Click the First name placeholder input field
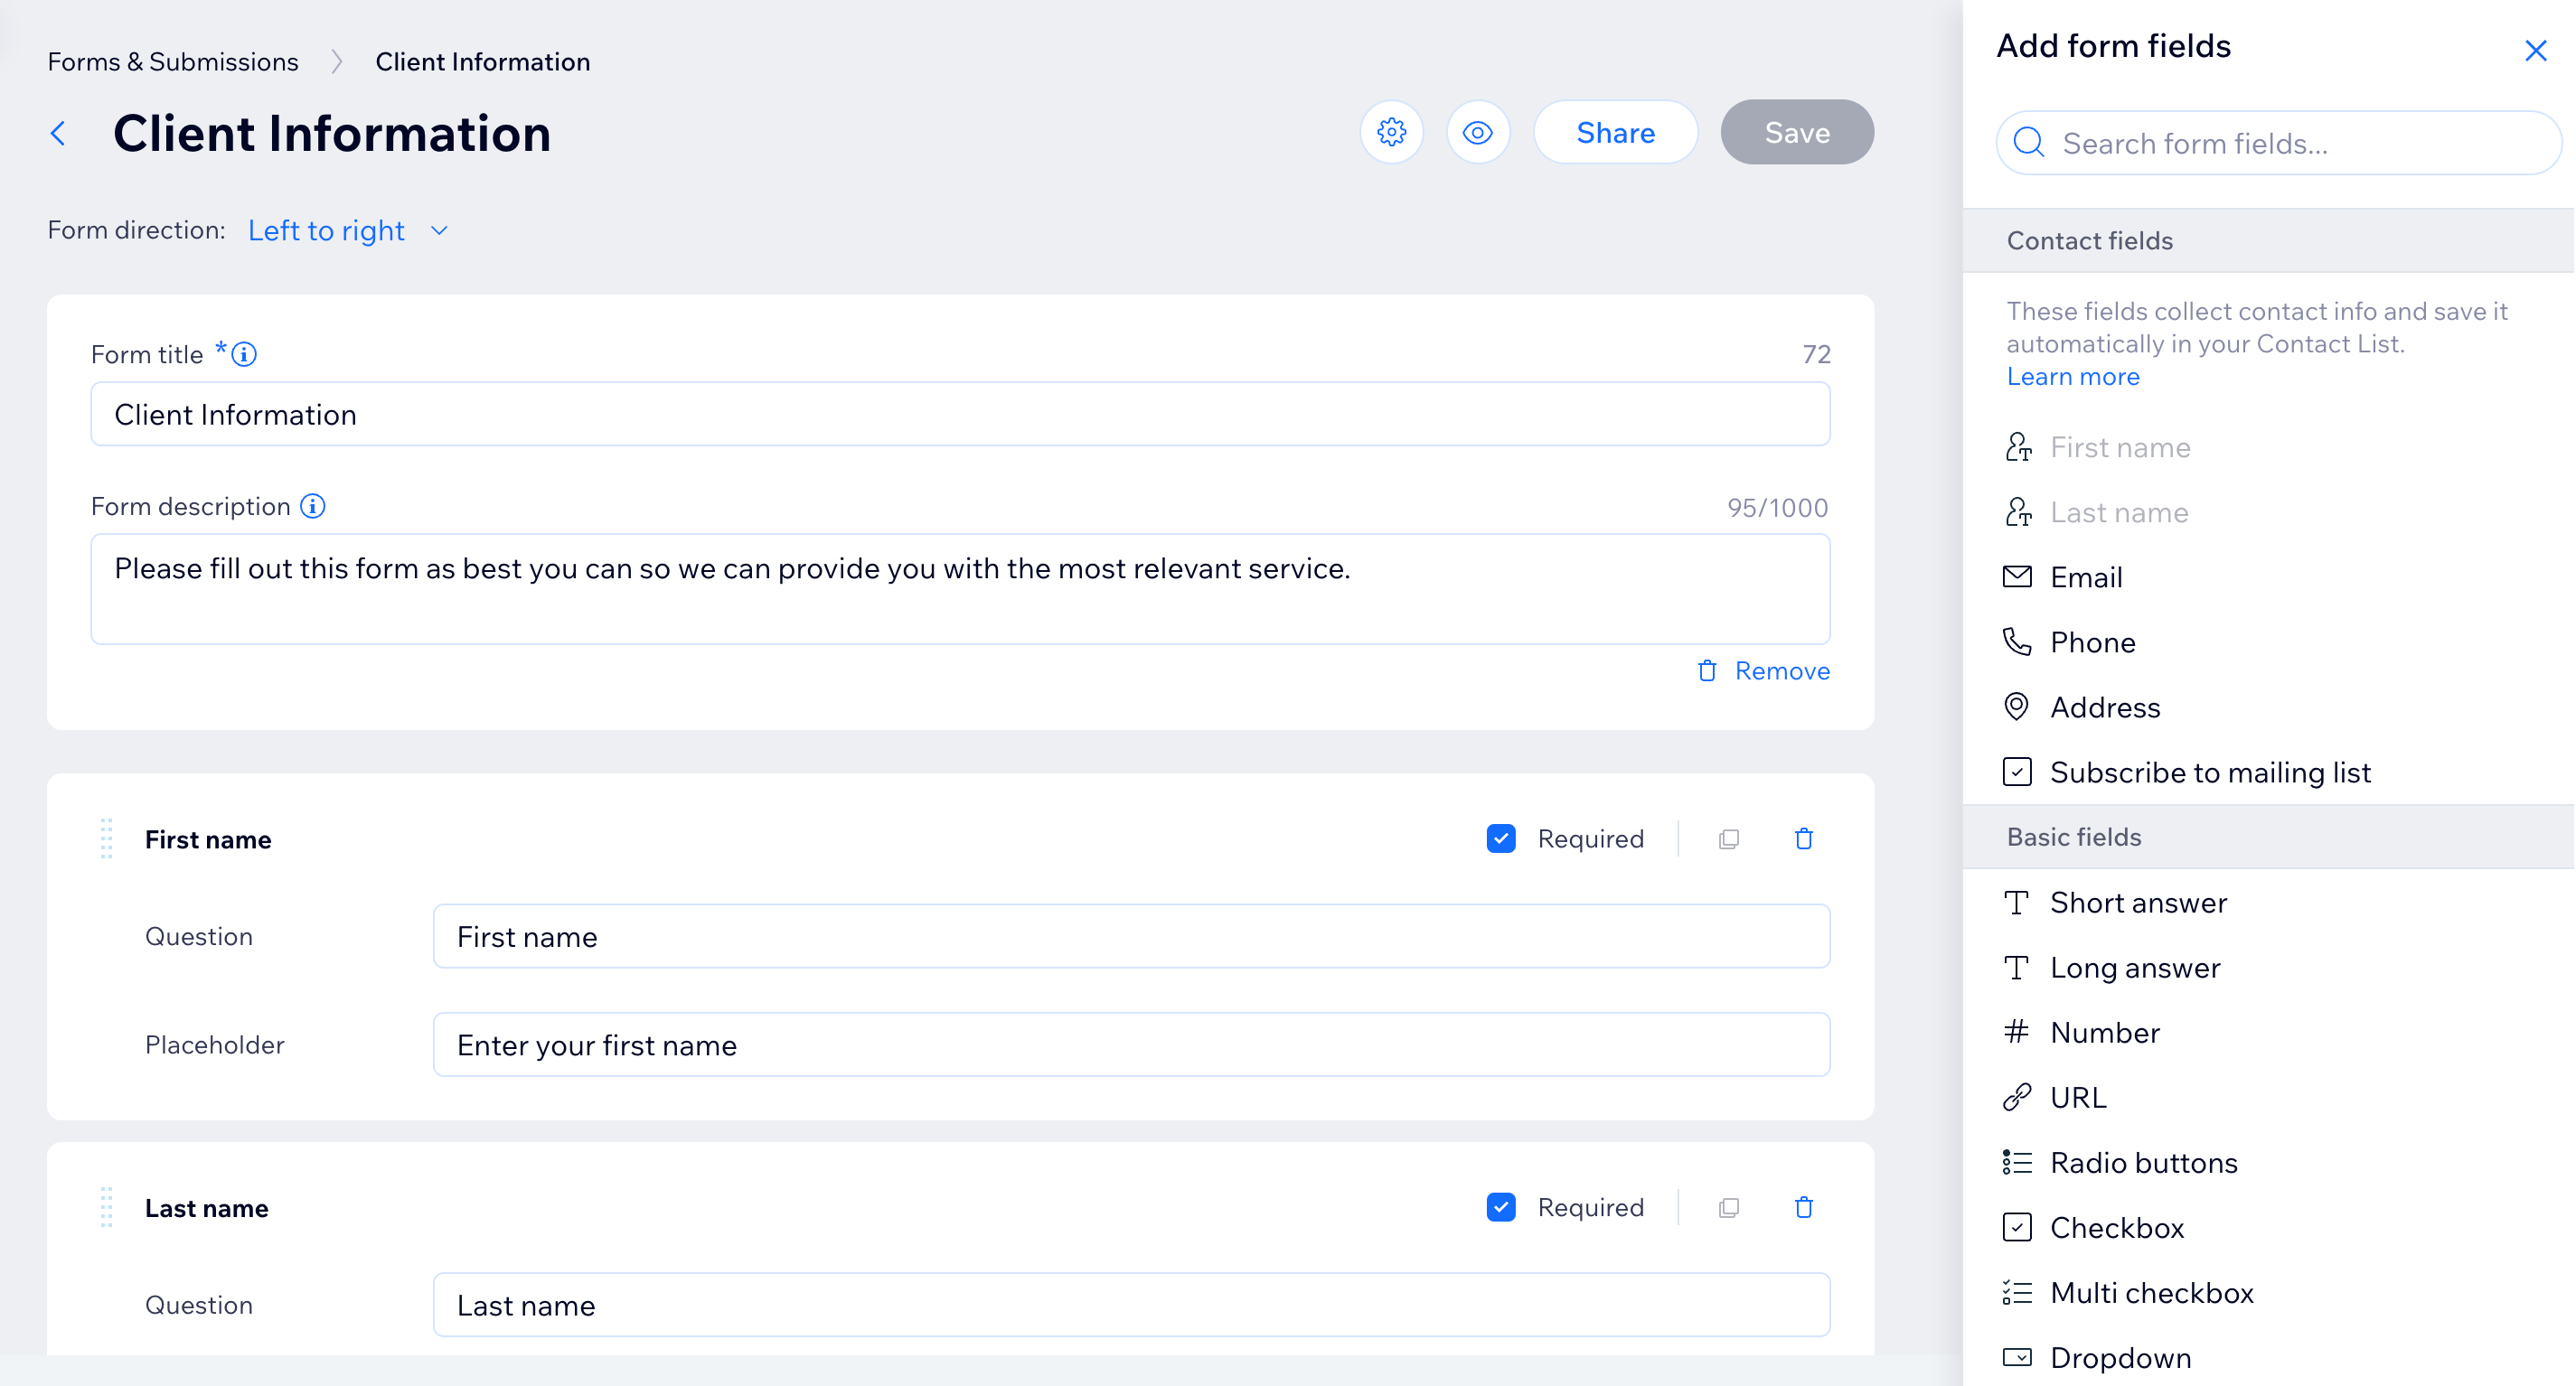The height and width of the screenshot is (1386, 2576). click(x=1132, y=1044)
